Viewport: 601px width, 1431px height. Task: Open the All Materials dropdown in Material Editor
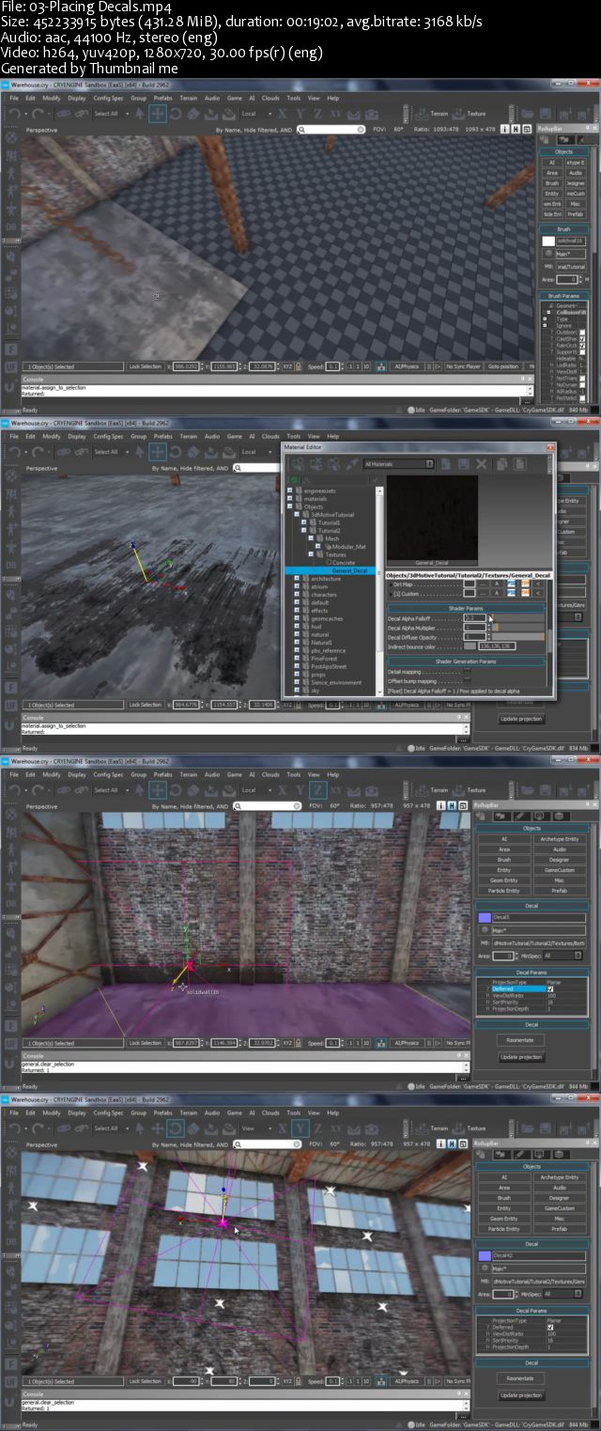(399, 463)
